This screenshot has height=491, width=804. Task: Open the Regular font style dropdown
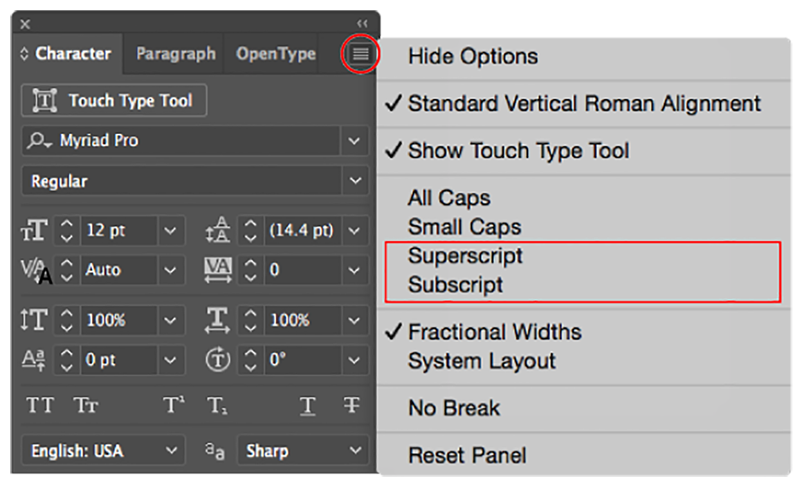pyautogui.click(x=354, y=181)
